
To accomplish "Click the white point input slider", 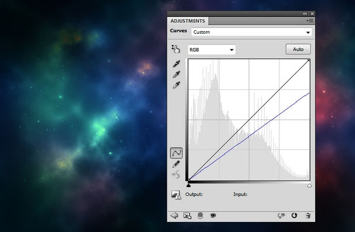I will (x=309, y=186).
